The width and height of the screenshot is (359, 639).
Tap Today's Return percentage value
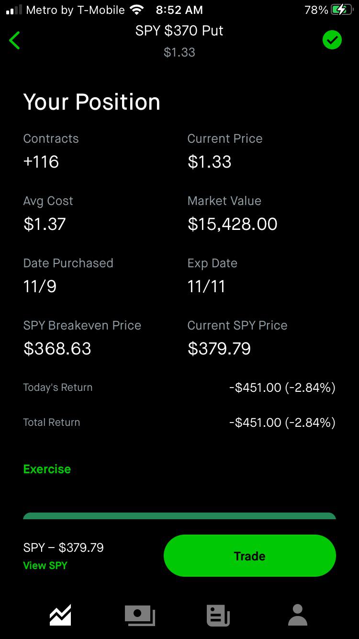(310, 388)
